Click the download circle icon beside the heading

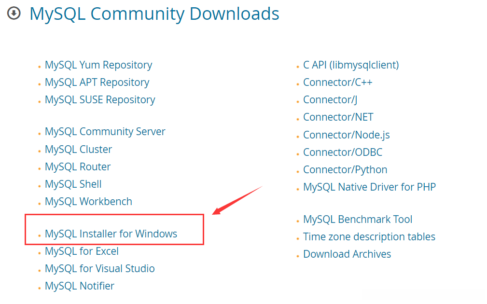click(x=14, y=14)
